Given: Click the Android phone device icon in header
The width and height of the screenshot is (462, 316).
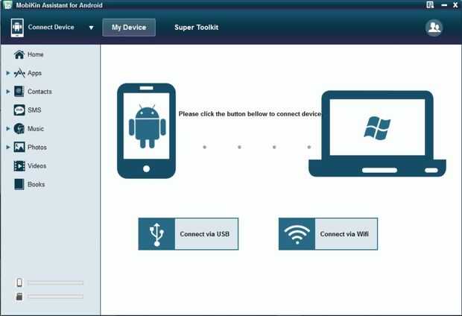Looking at the screenshot, I should click(17, 28).
